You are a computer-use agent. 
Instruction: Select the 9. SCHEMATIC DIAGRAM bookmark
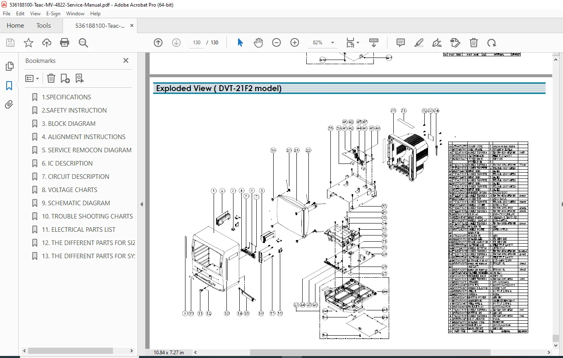click(x=76, y=203)
